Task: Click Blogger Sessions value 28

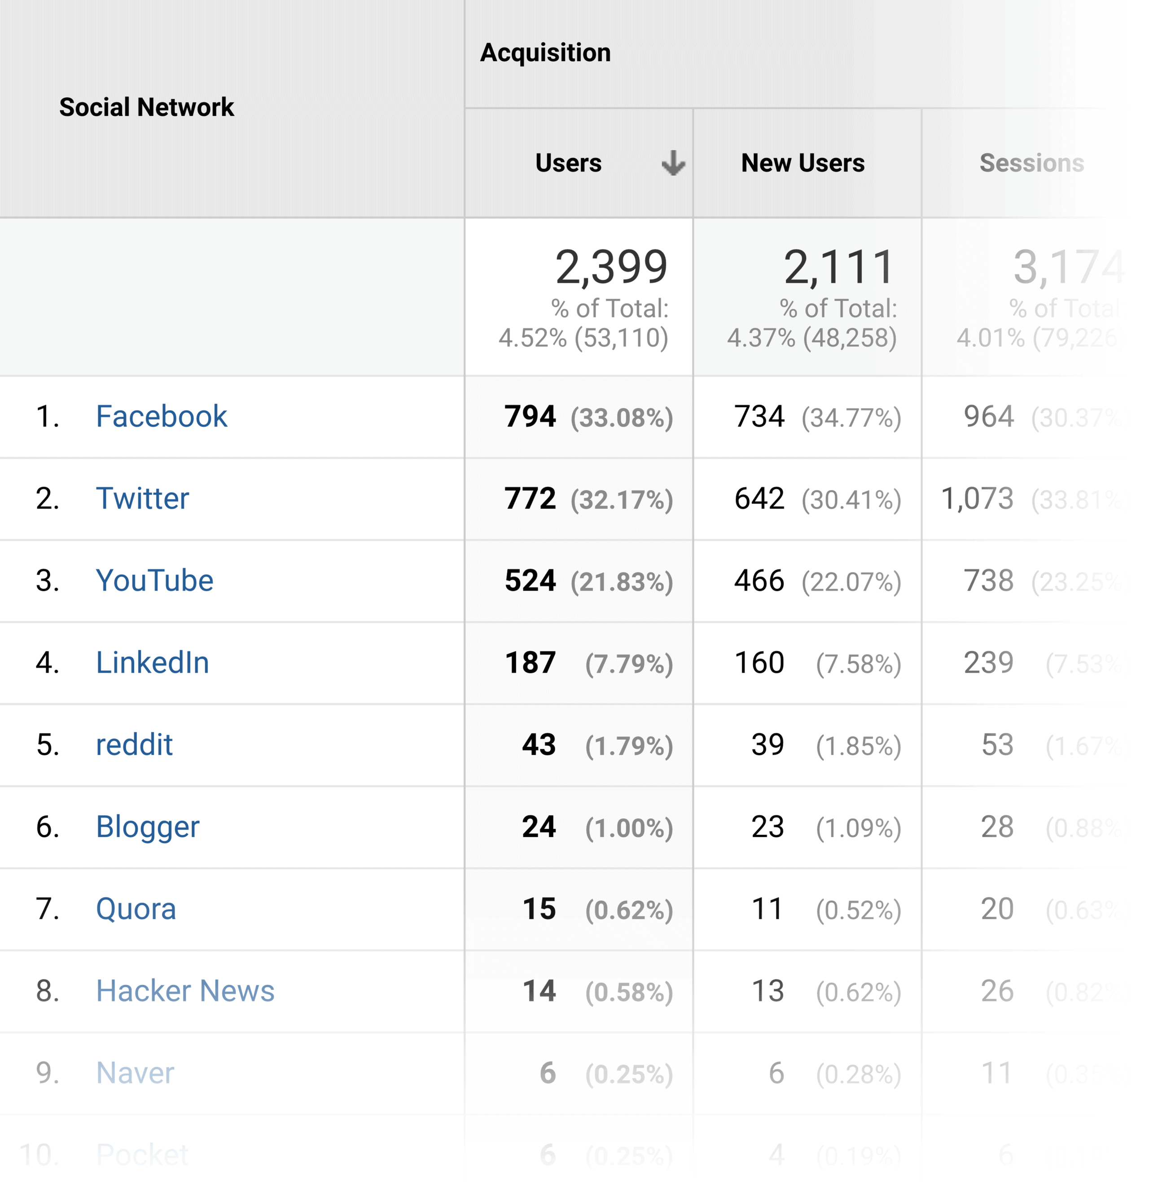Action: 997,827
